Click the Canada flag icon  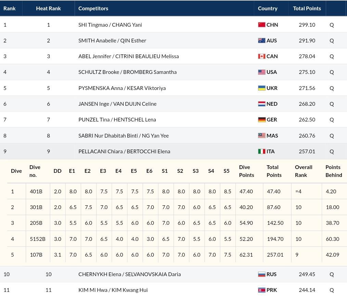[261, 56]
